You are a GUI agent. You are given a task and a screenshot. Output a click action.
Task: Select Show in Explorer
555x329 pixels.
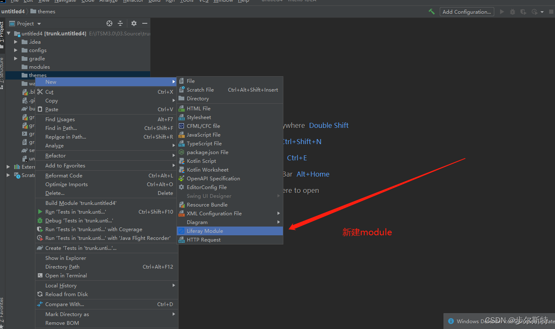[x=107, y=258]
